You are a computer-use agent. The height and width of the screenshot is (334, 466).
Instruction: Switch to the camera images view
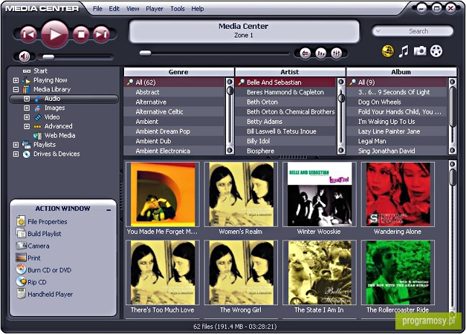420,51
